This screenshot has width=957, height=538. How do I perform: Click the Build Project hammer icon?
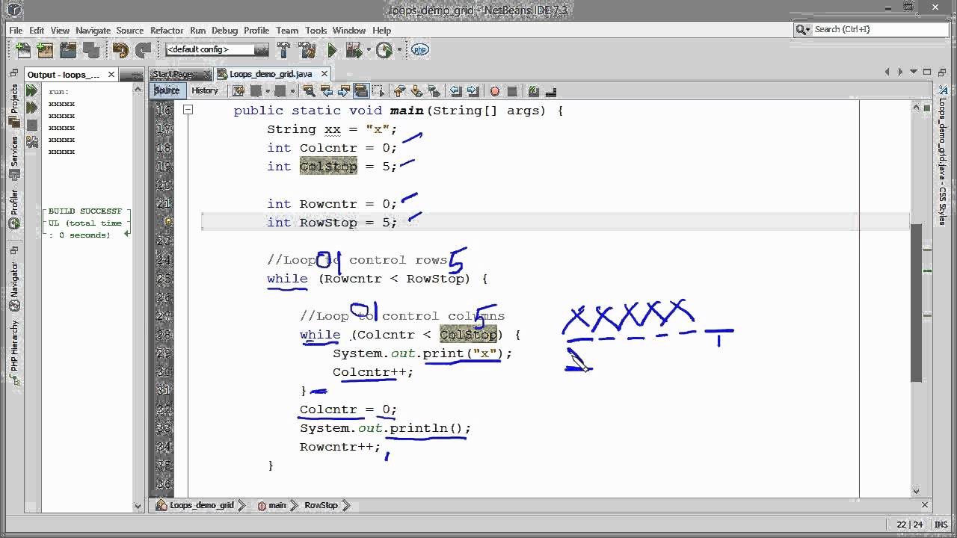tap(283, 50)
